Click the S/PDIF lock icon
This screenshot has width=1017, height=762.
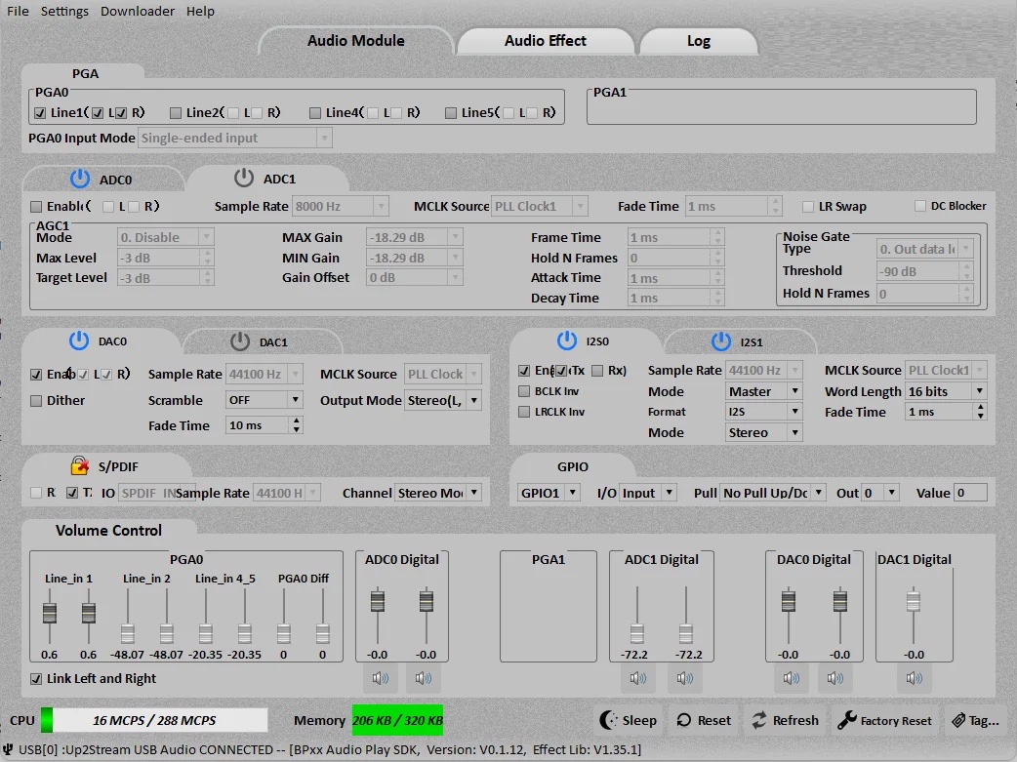click(x=79, y=465)
